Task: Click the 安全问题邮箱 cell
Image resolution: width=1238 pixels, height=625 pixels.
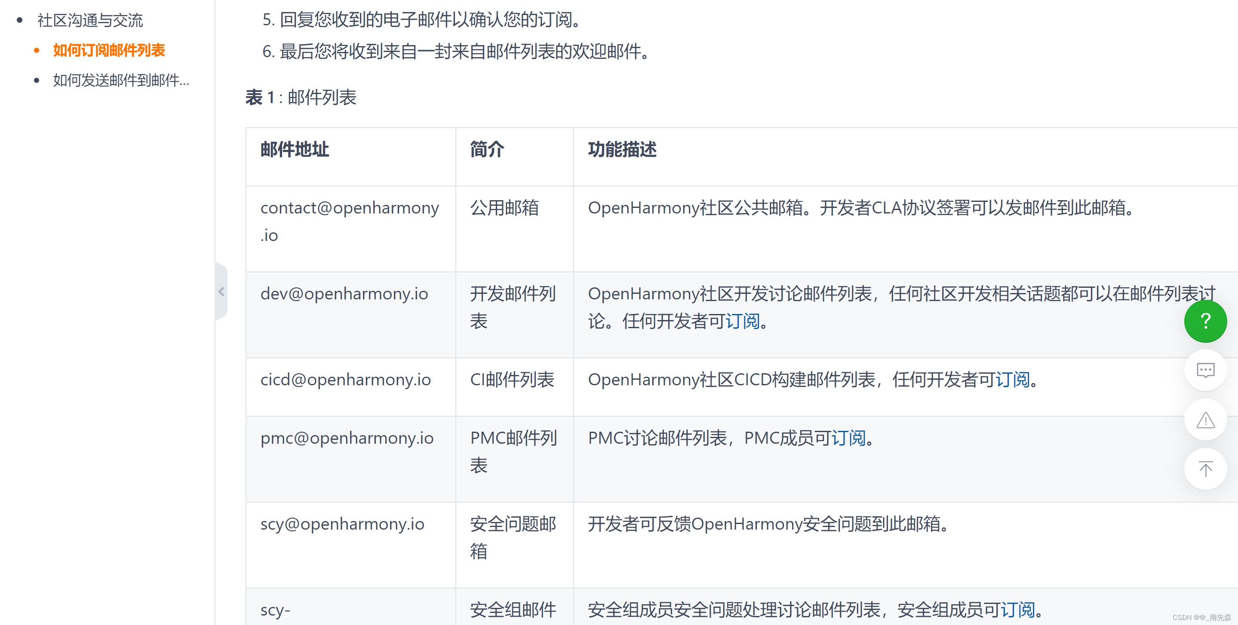Action: (514, 545)
